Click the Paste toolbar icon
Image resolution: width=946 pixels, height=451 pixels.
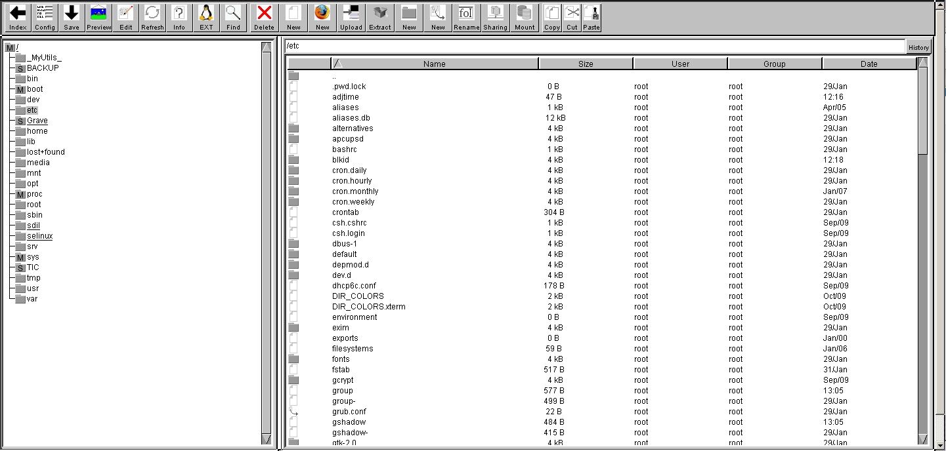pos(591,18)
